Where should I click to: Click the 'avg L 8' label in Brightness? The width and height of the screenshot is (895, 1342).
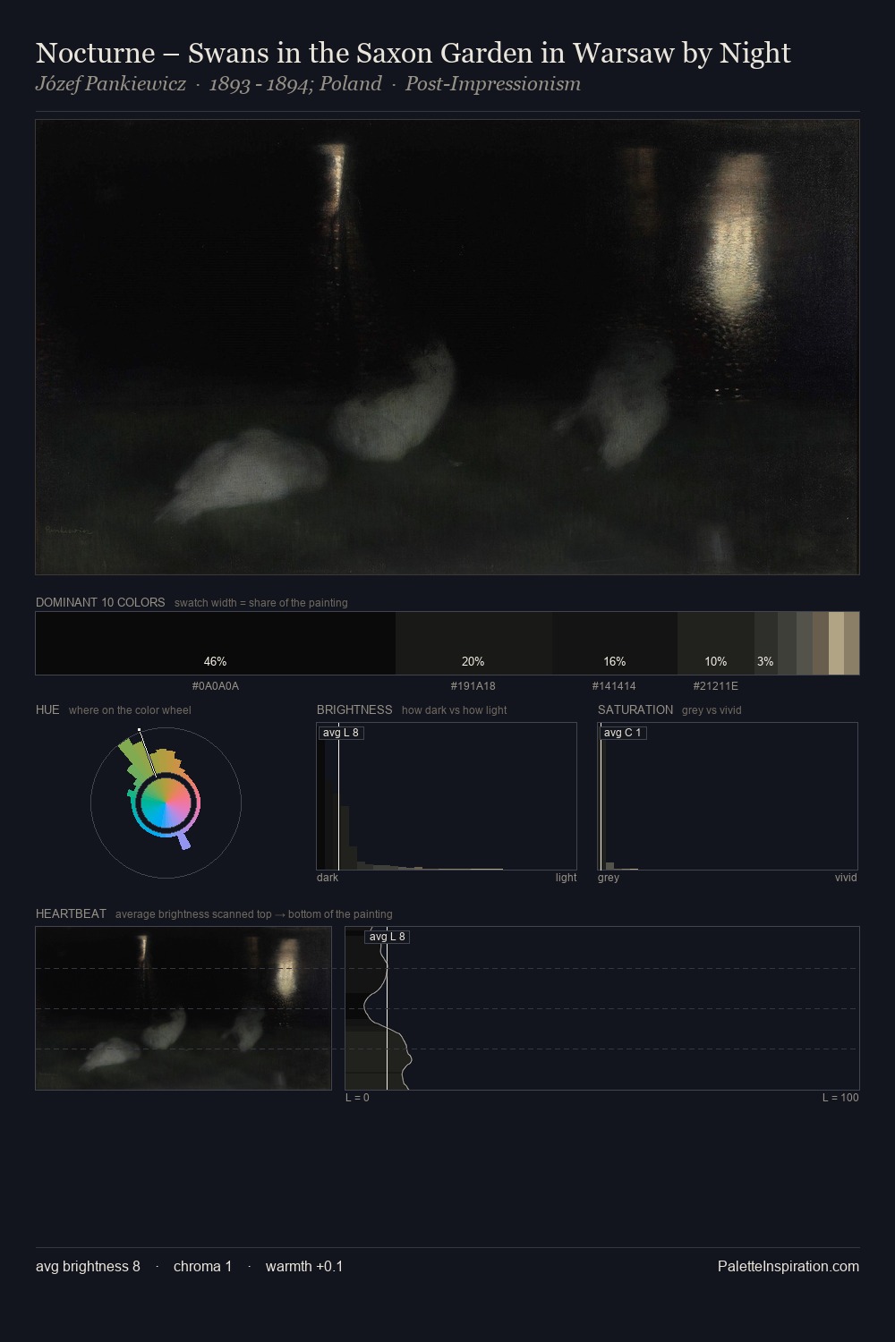pyautogui.click(x=341, y=733)
